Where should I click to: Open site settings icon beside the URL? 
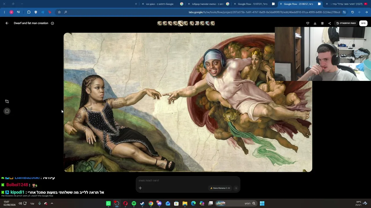point(344,12)
